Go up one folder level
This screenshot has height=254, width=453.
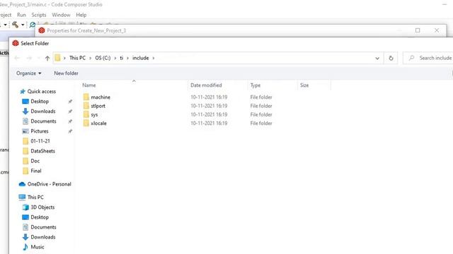coord(47,58)
